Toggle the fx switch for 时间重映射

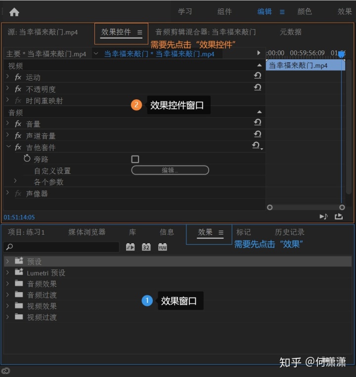18,100
